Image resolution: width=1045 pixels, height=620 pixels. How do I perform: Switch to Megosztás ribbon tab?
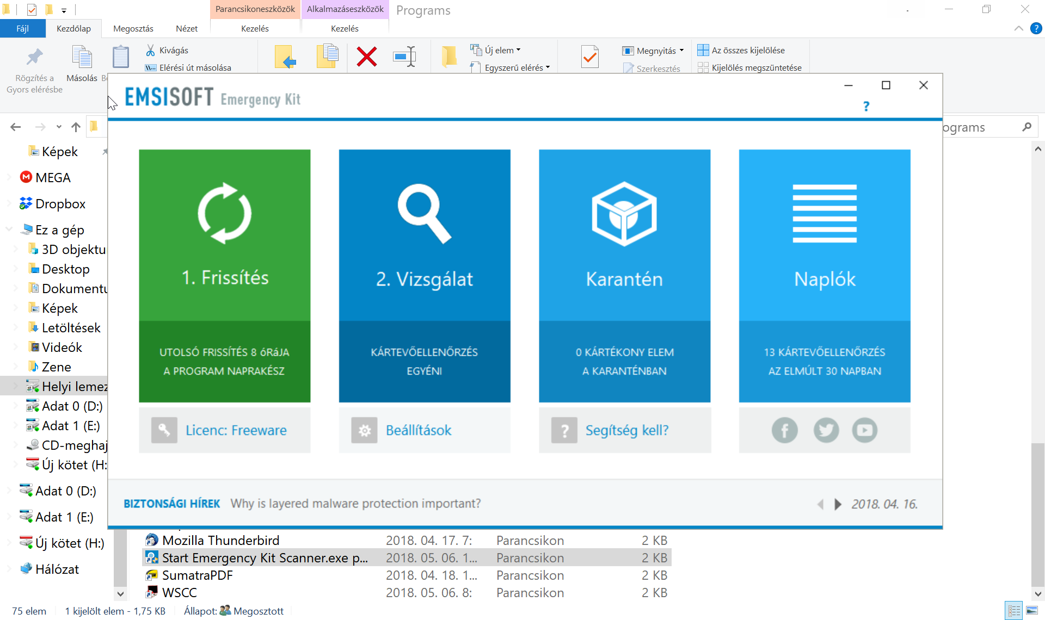coord(133,28)
